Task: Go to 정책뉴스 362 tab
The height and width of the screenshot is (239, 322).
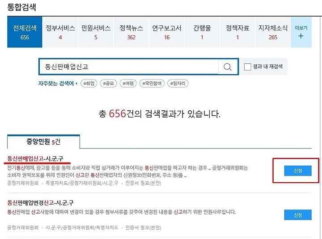Action: 131,32
